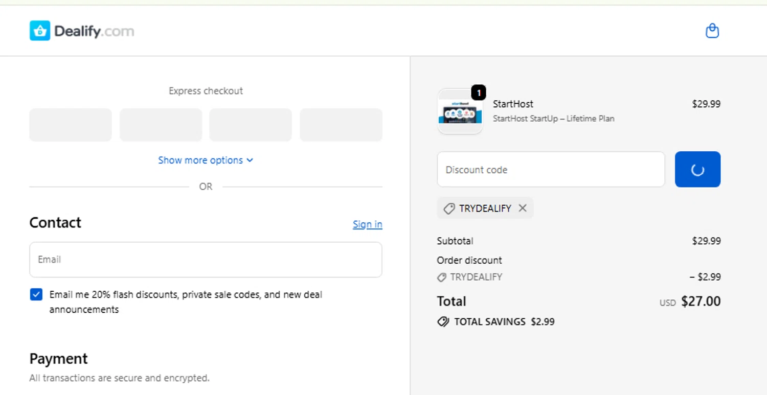Click the Discount code input field

pos(551,169)
